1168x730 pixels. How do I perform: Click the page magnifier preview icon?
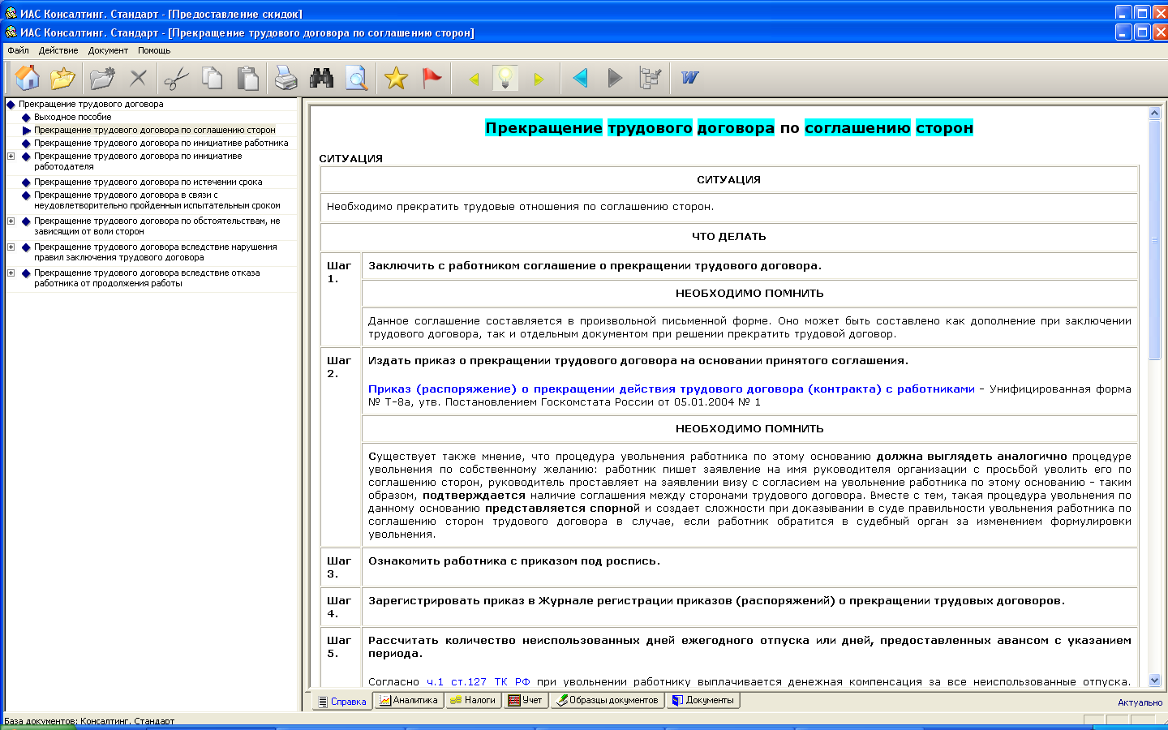point(356,78)
